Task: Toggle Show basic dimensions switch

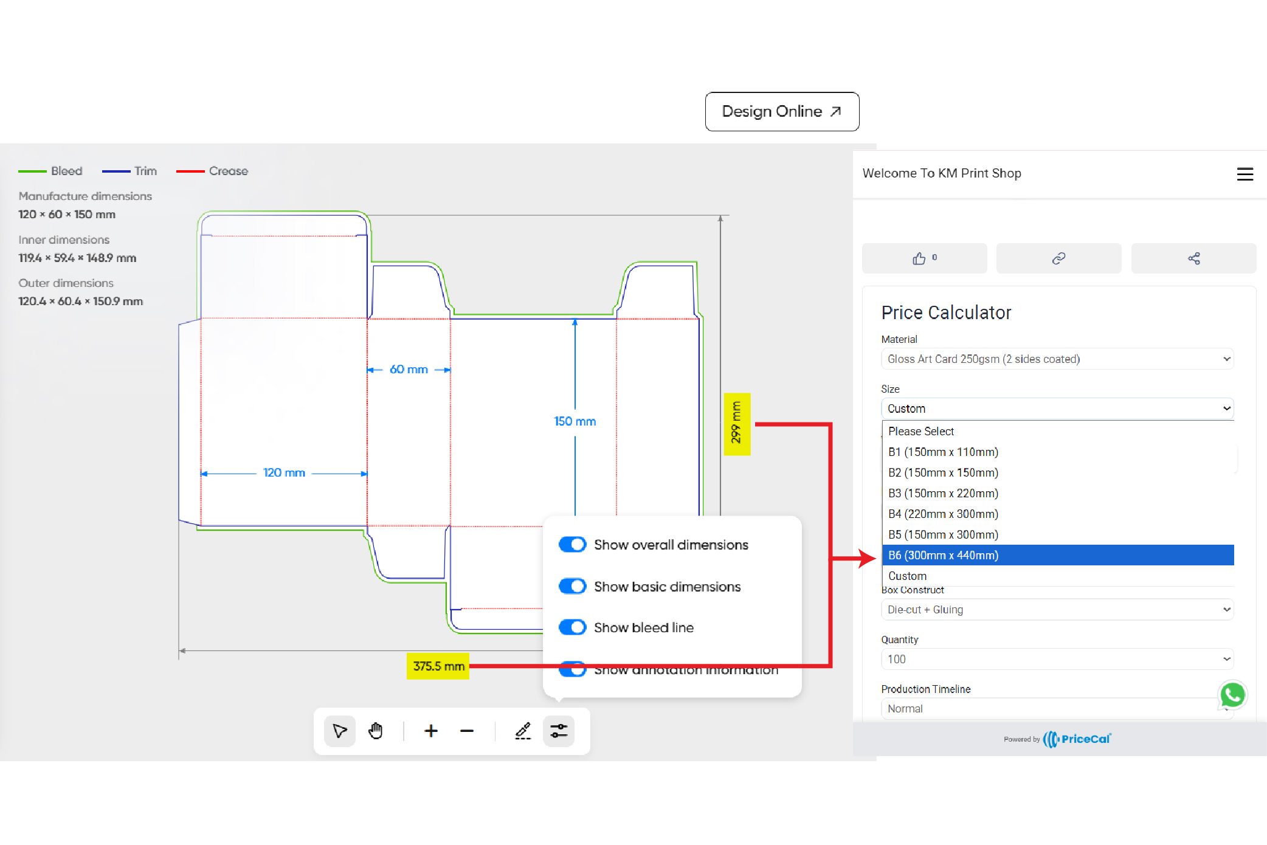Action: (572, 587)
